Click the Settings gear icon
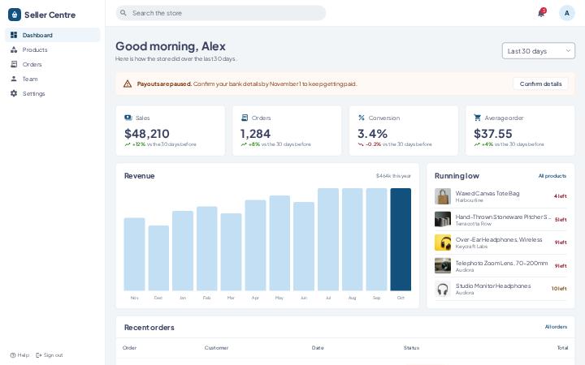The width and height of the screenshot is (585, 365). coord(14,93)
